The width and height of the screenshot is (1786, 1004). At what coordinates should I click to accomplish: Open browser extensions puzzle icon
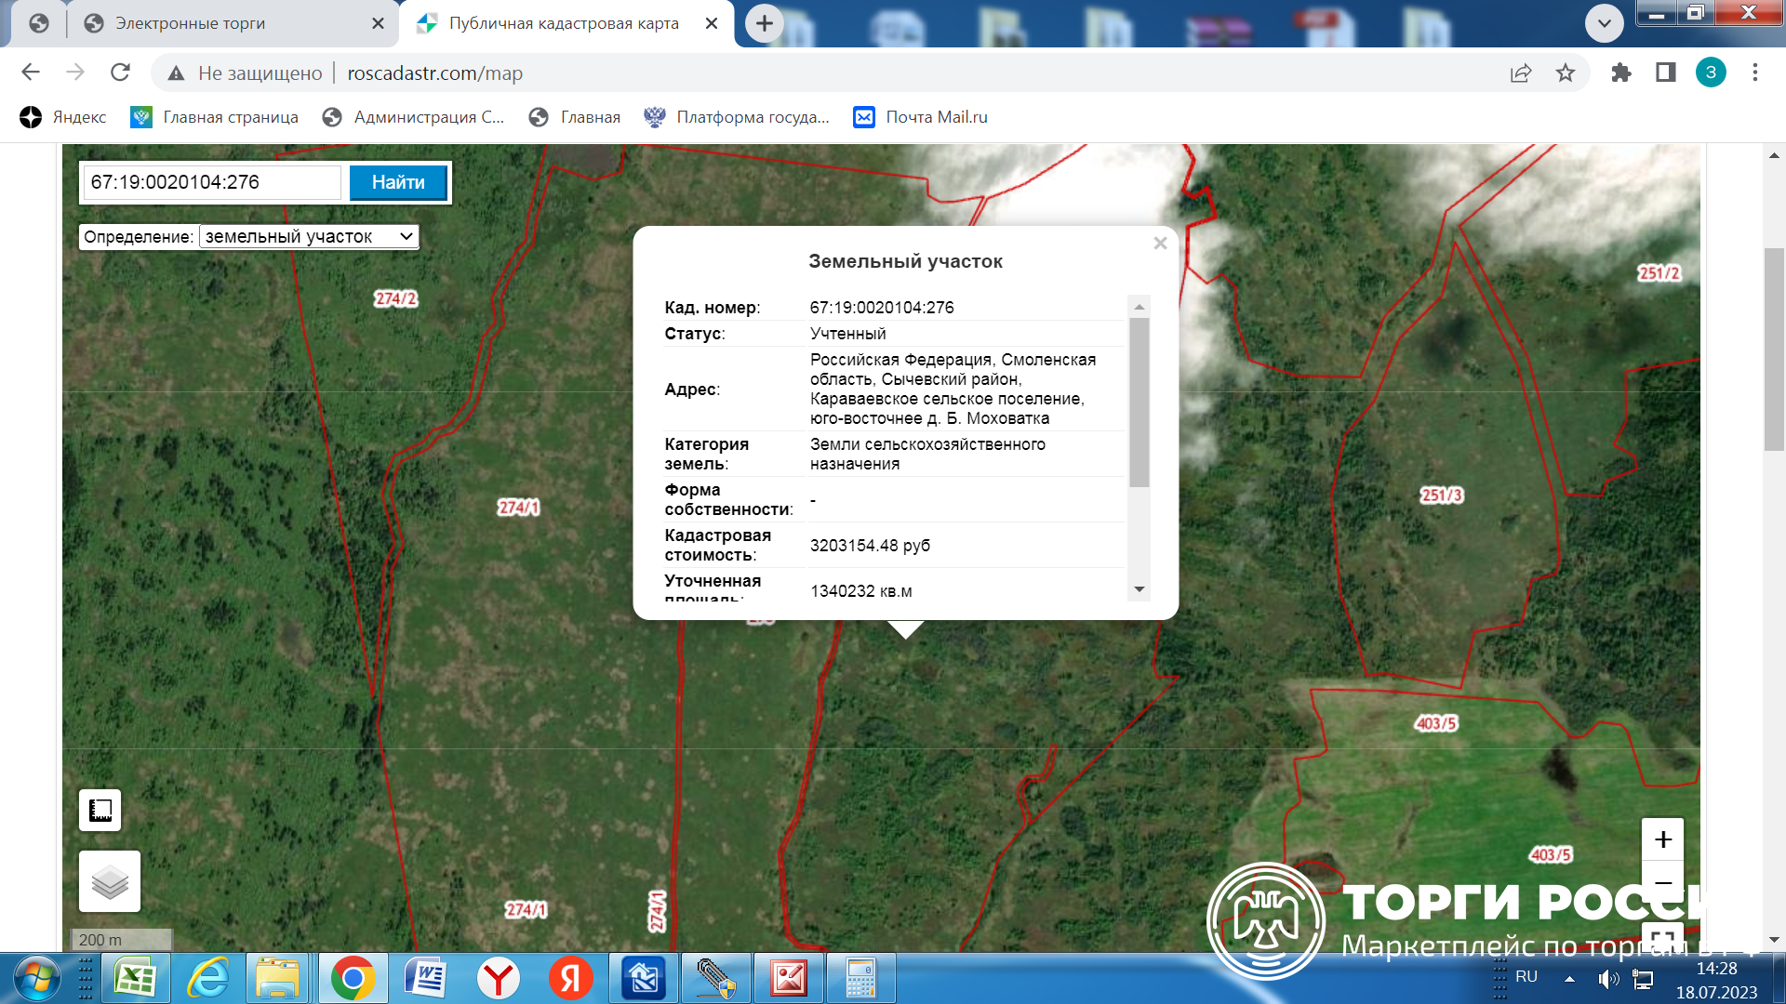1620,73
